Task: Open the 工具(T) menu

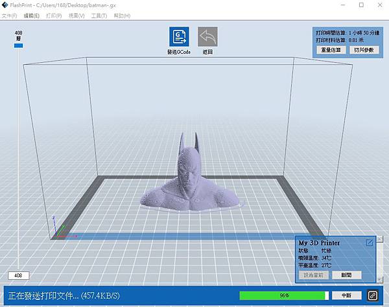Action: 99,16
